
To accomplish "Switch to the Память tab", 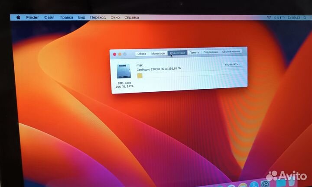I will [194, 52].
